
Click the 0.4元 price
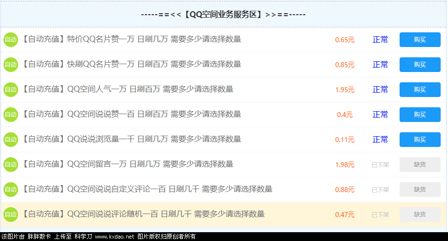click(x=345, y=115)
